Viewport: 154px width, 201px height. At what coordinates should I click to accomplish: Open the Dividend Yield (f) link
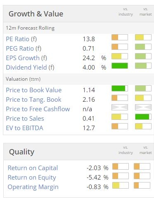pos(30,68)
